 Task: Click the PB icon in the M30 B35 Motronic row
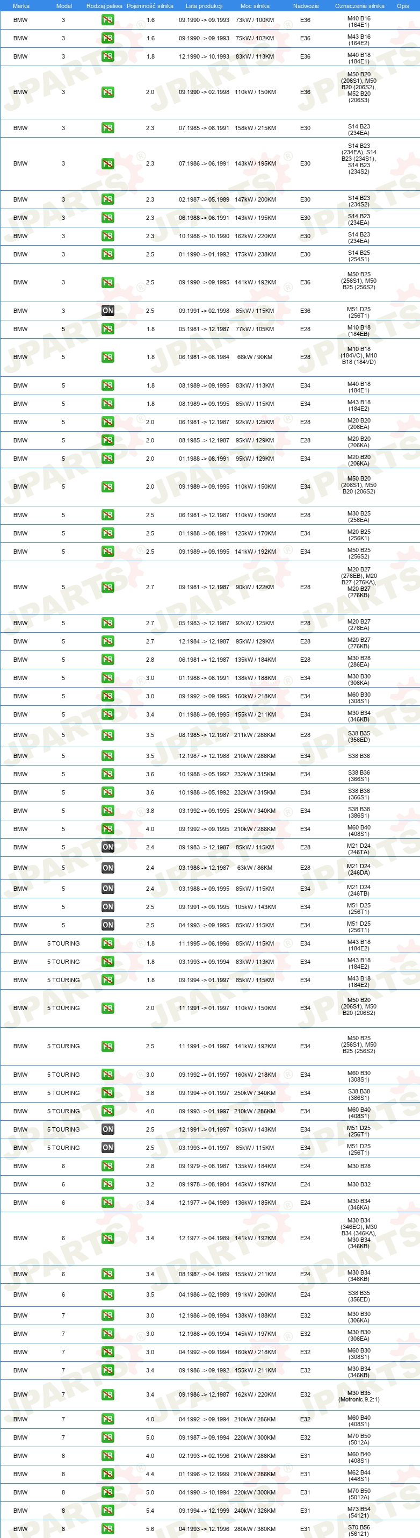point(107,1394)
